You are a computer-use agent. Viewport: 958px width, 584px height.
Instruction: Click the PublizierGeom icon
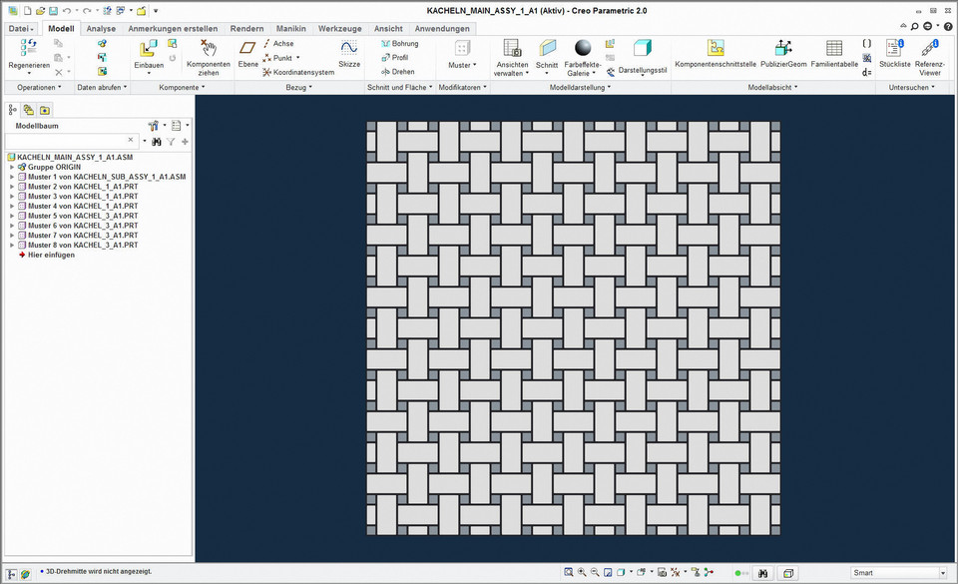(783, 49)
